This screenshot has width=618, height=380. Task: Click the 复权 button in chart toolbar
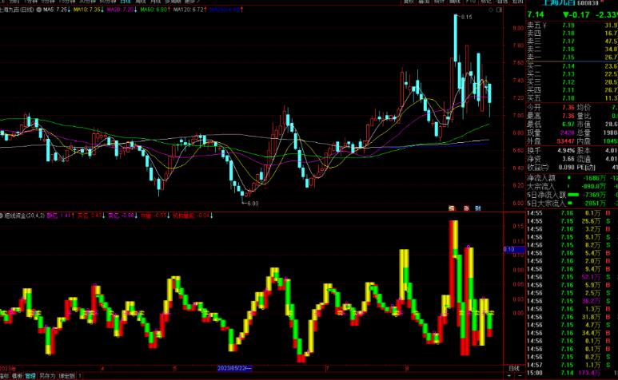tap(409, 2)
